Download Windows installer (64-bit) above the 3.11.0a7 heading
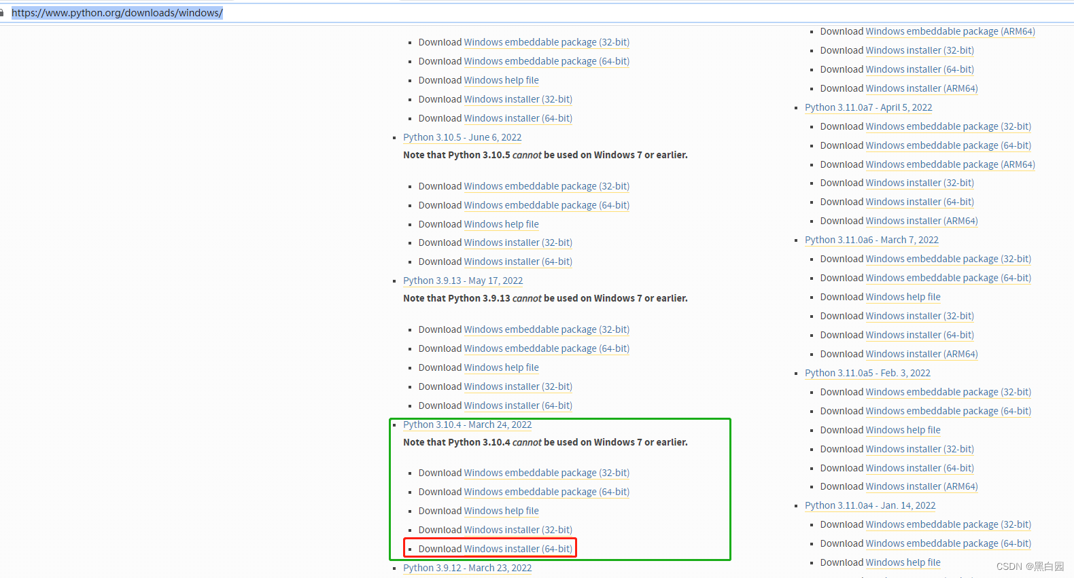Image resolution: width=1074 pixels, height=578 pixels. point(920,69)
